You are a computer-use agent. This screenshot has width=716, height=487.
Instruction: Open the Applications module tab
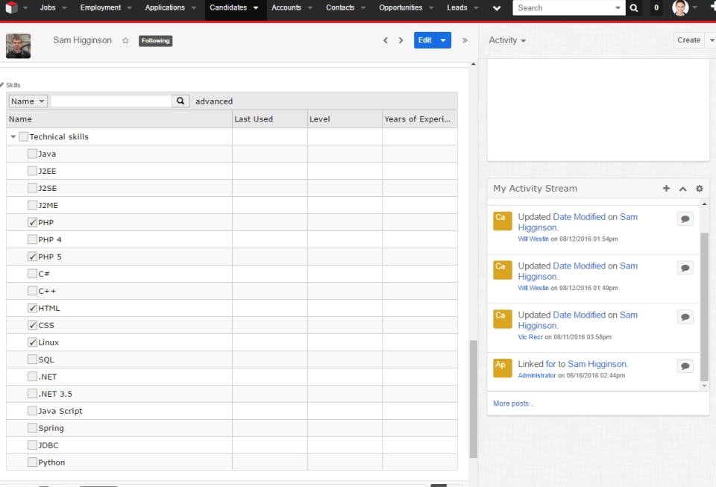click(x=165, y=7)
